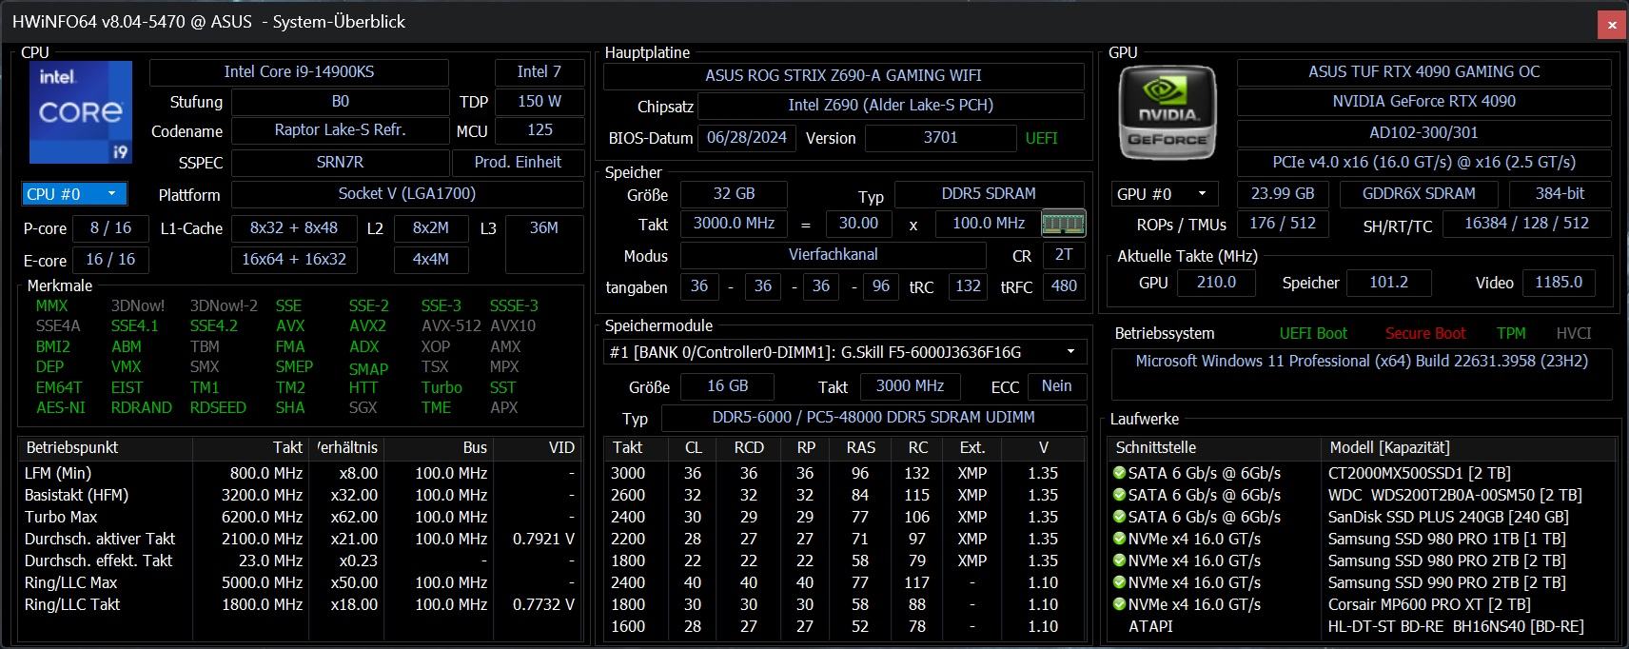Click the Video clock 1185.0 value
The width and height of the screenshot is (1629, 649).
[1559, 283]
